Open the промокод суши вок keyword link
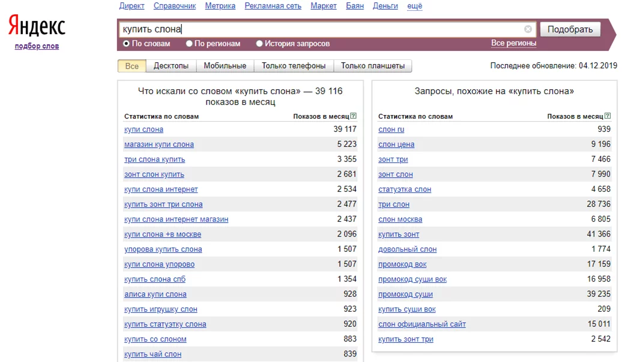625x362 pixels. pyautogui.click(x=412, y=279)
